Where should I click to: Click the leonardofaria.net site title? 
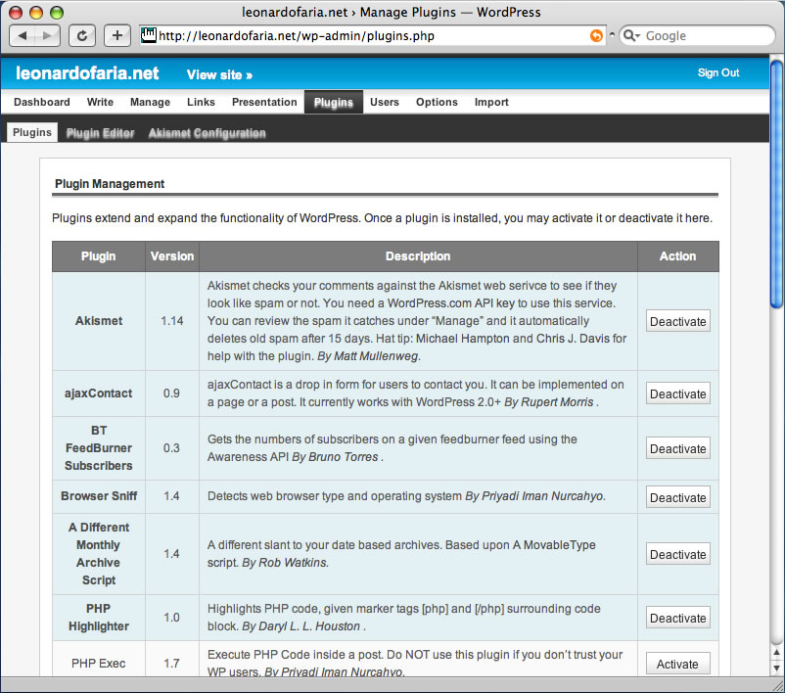click(x=88, y=73)
